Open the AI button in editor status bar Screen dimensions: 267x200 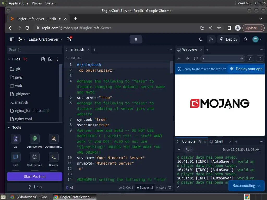tap(69, 187)
